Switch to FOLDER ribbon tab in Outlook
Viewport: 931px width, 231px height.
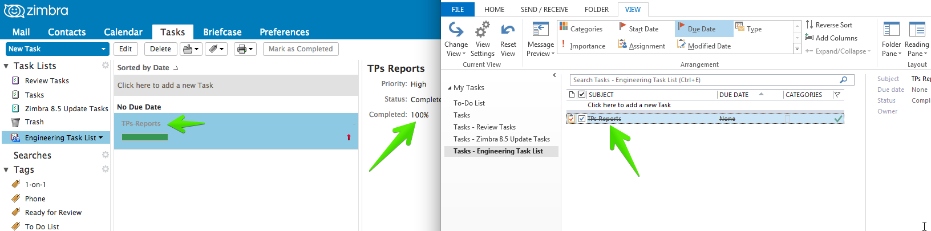(597, 9)
